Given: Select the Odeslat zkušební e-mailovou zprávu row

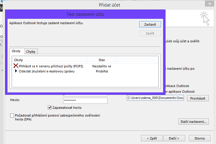Looking at the screenshot, I should pos(46,71).
